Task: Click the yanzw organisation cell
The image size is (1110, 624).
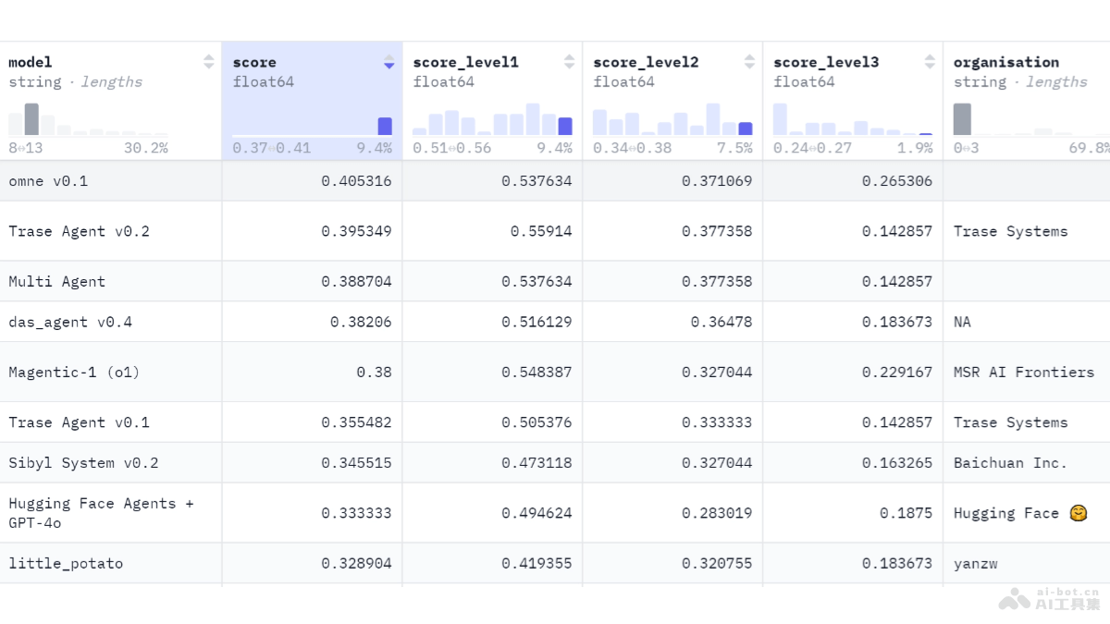Action: pos(975,563)
